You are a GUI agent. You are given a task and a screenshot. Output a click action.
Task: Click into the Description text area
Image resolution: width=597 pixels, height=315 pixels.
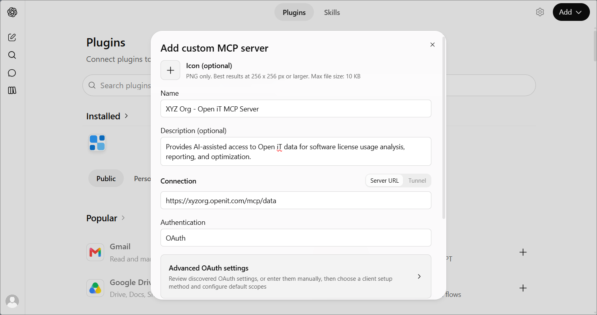point(296,152)
